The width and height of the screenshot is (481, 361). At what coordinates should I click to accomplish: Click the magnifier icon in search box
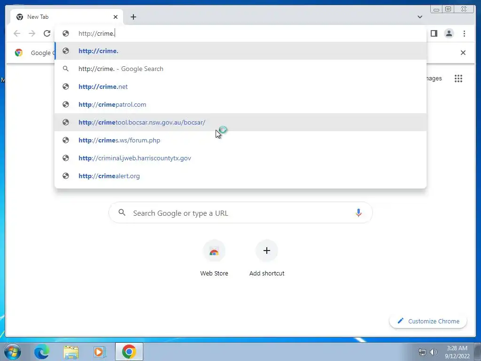(x=122, y=212)
